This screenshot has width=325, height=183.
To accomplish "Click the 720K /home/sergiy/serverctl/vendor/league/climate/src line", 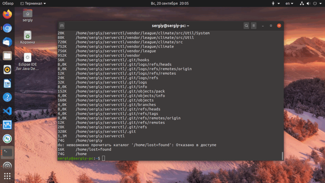I will 120,42.
